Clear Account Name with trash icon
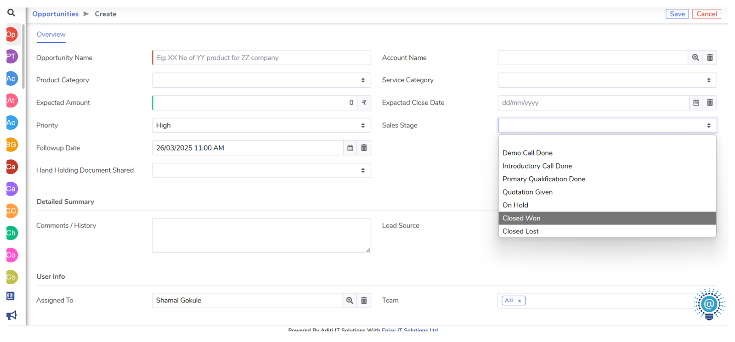The height and width of the screenshot is (342, 735). 710,58
